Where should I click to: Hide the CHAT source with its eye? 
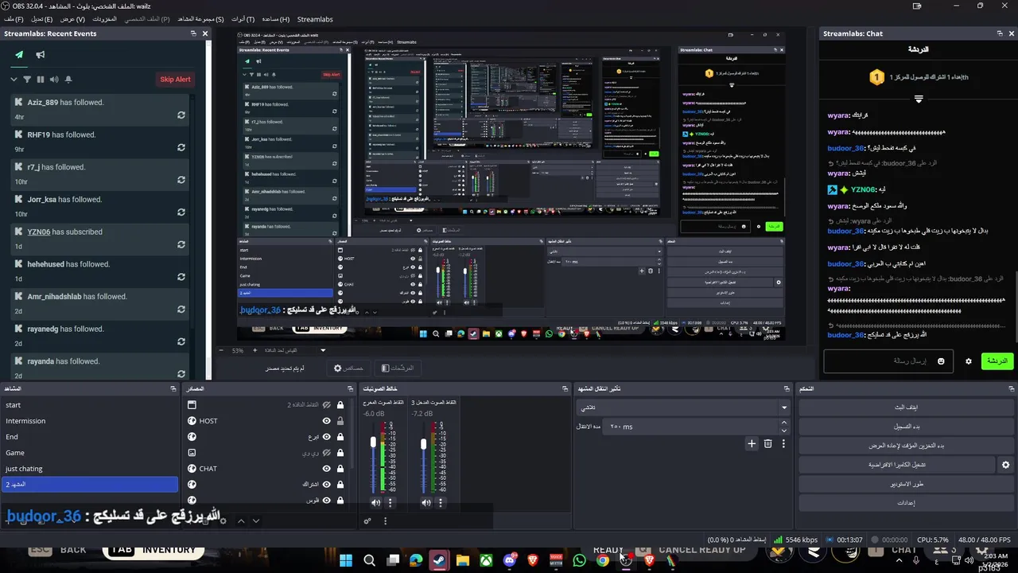click(x=326, y=469)
